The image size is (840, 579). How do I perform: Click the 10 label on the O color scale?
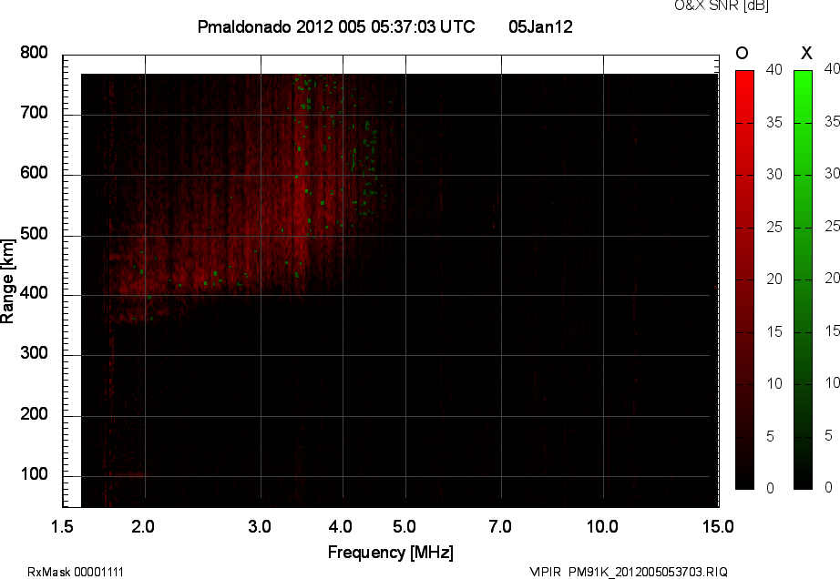click(774, 383)
